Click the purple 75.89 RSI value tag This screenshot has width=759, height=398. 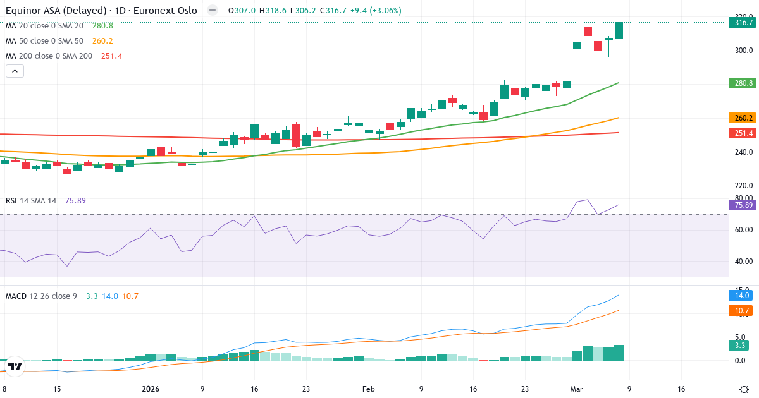(741, 205)
